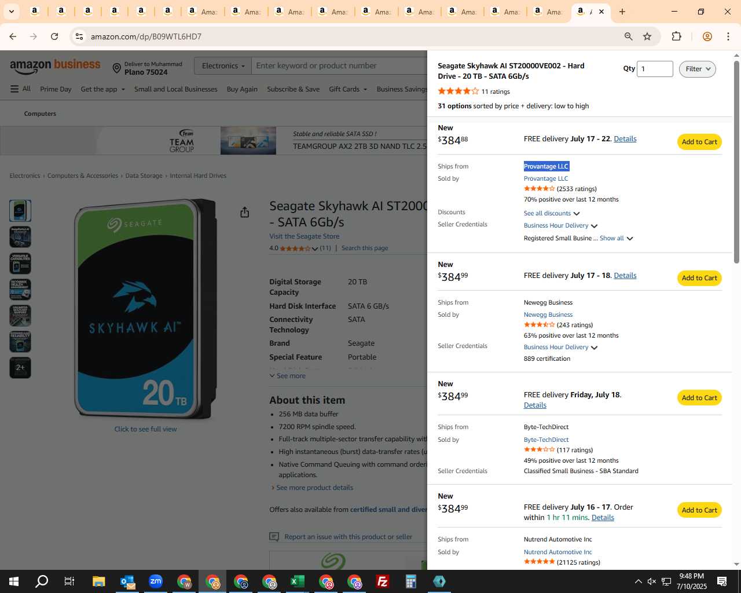Open Task View on the taskbar
The image size is (741, 593).
tap(69, 581)
